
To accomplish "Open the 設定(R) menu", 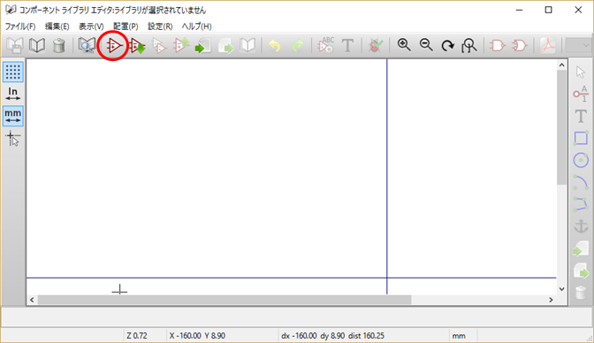I will click(x=160, y=27).
